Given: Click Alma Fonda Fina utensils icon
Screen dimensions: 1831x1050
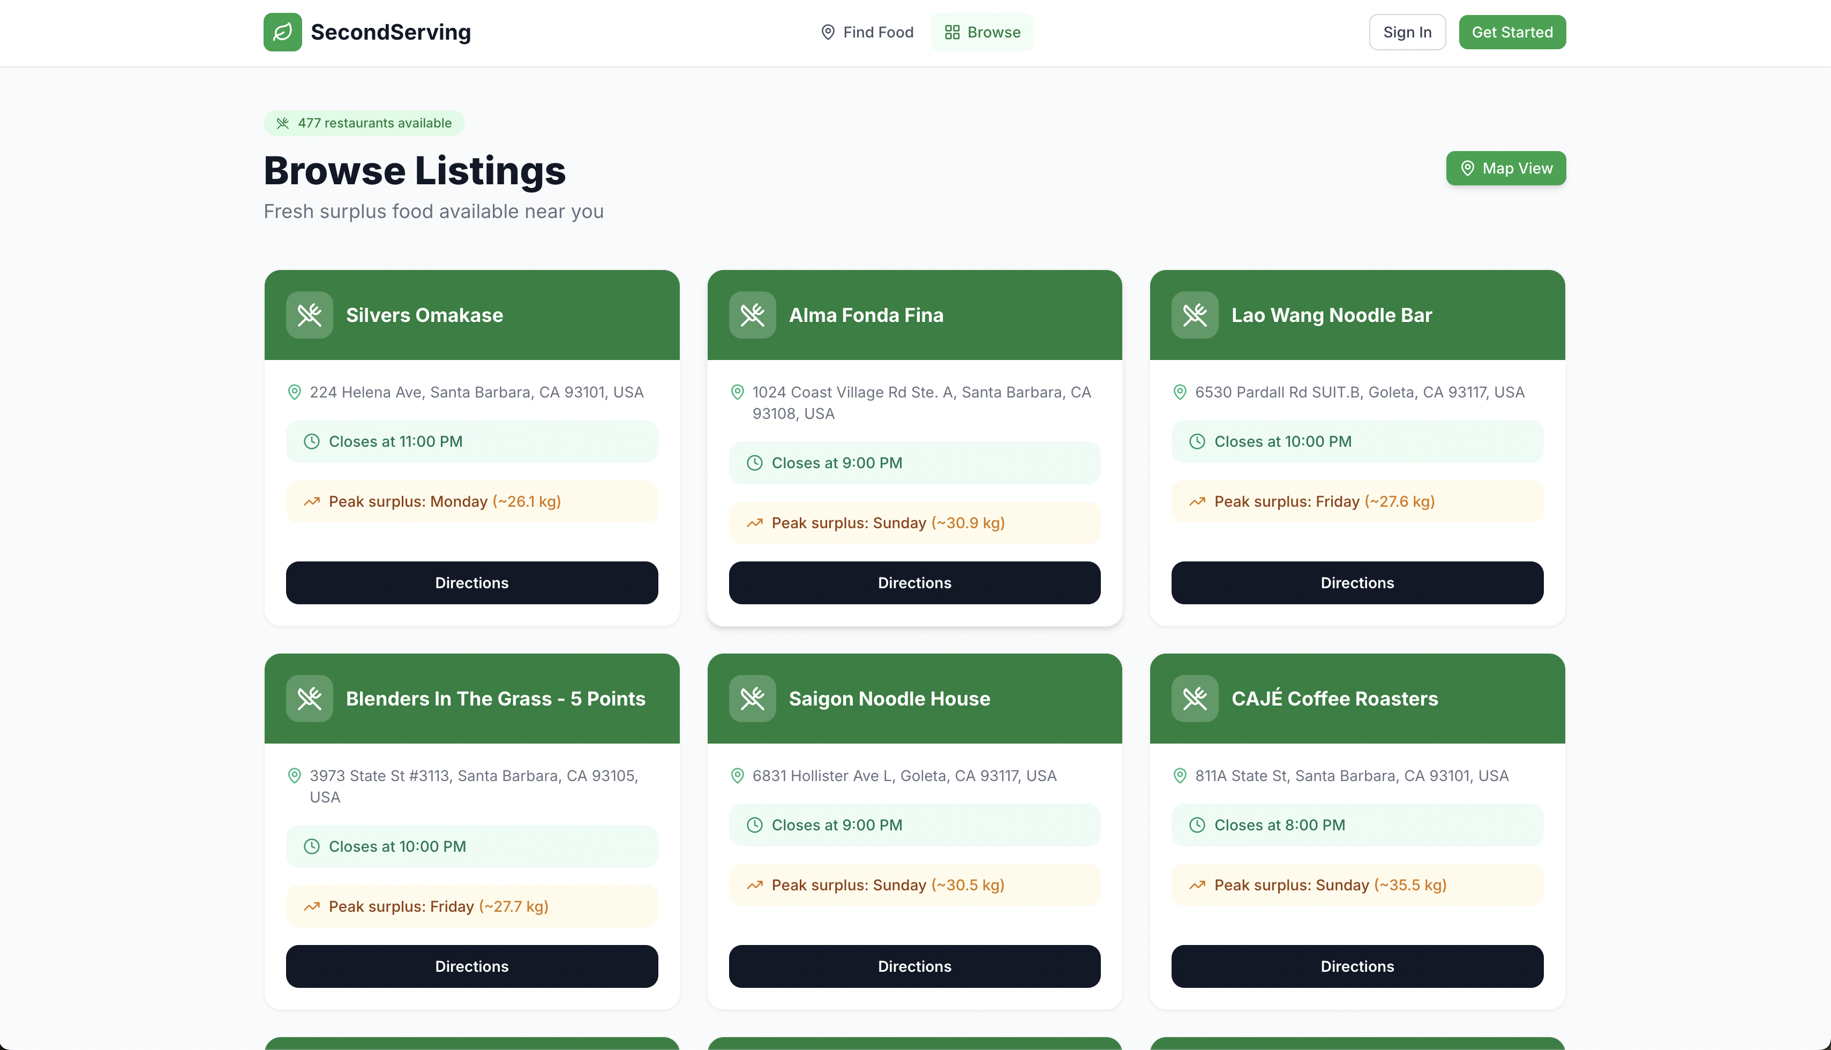Looking at the screenshot, I should click(x=752, y=315).
